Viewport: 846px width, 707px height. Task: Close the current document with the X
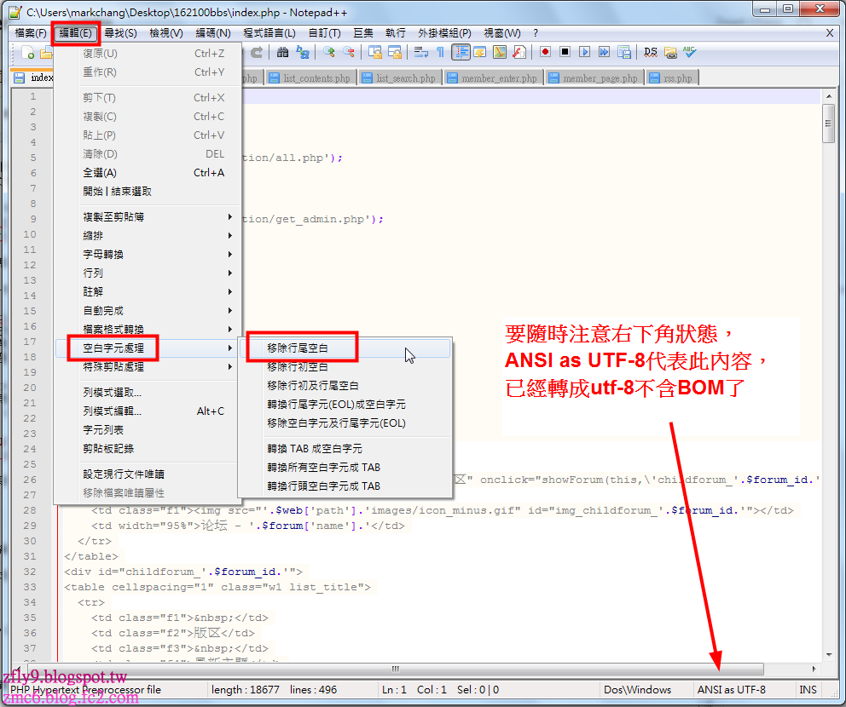tap(829, 33)
